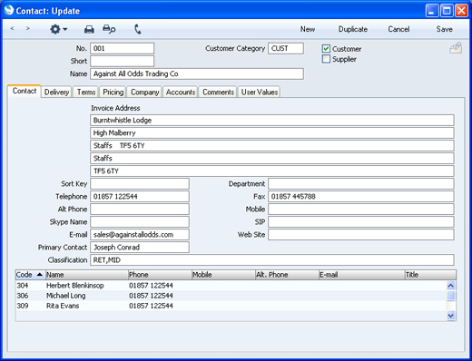Click the Web Site field
Screen dimensions: 472x361
point(361,234)
